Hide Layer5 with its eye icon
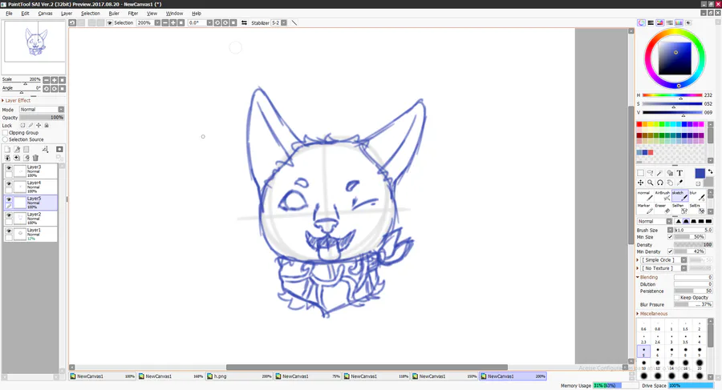This screenshot has height=390, width=722. click(9, 199)
